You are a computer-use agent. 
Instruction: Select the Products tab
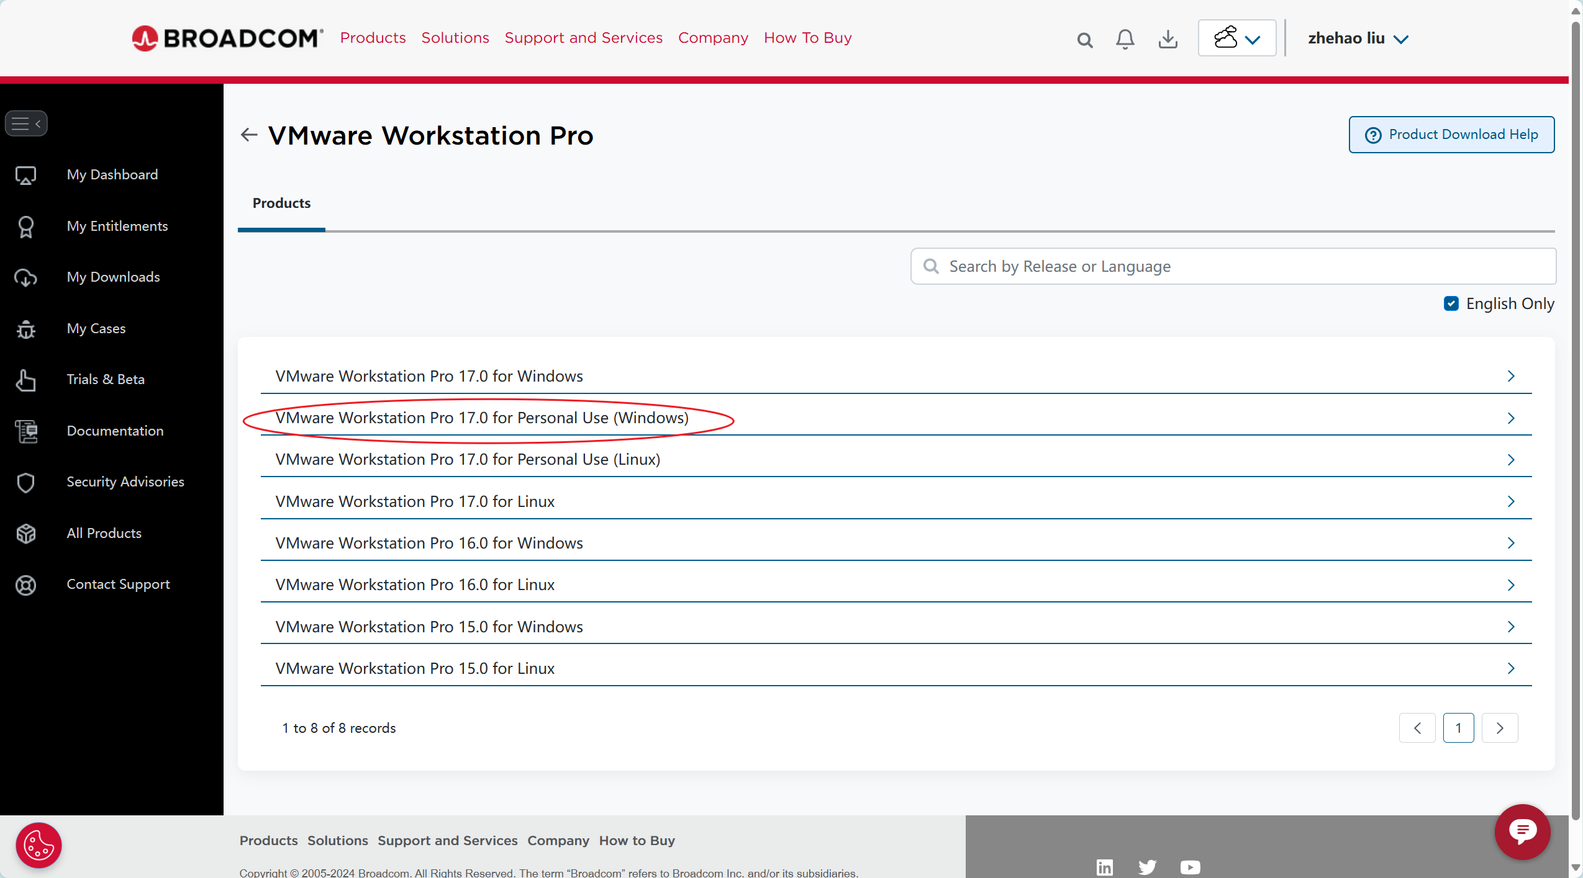281,202
